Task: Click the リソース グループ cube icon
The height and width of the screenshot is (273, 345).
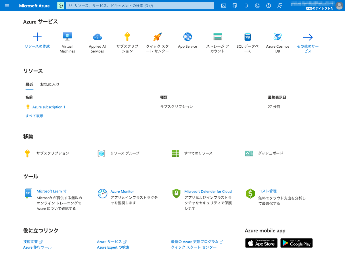Action: click(101, 153)
